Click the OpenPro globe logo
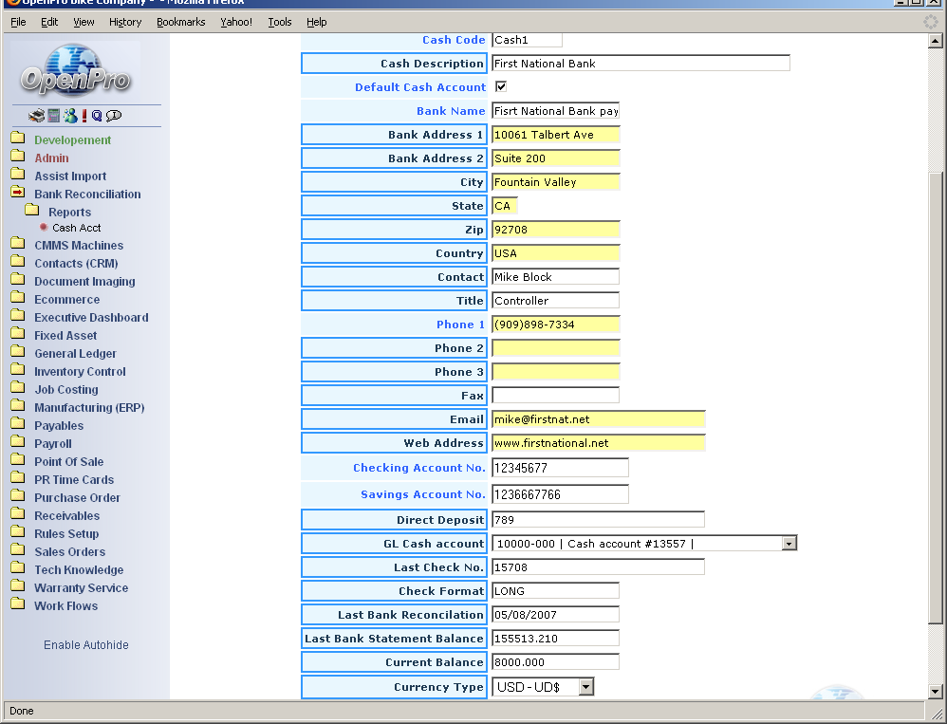 click(x=76, y=70)
